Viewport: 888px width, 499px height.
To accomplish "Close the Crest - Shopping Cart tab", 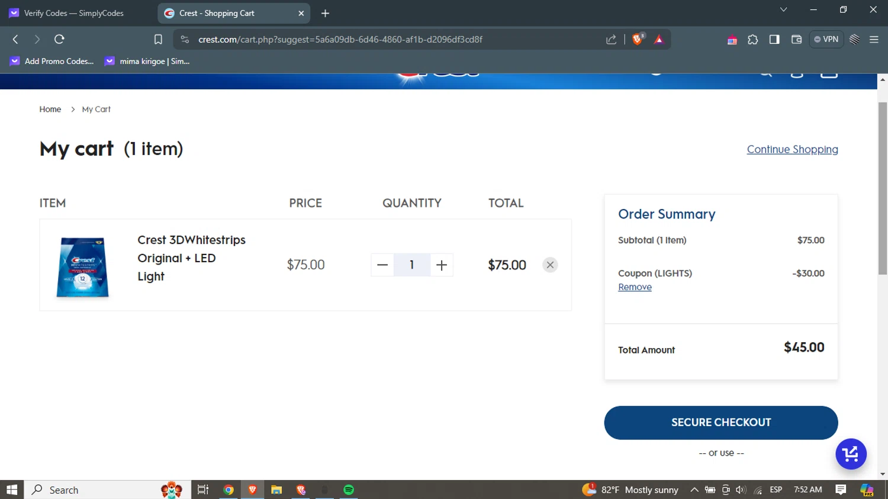I will coord(301,13).
